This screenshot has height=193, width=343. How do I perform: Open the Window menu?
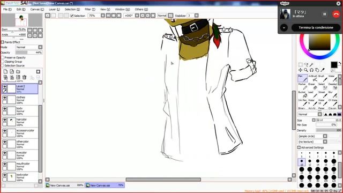[122, 10]
